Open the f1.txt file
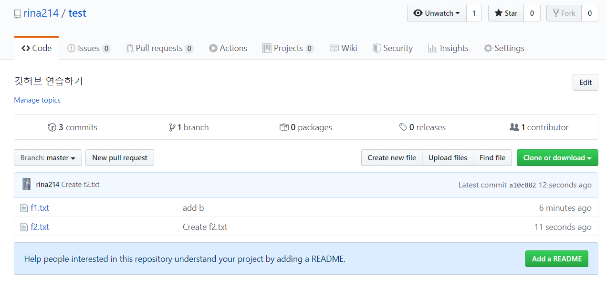 pyautogui.click(x=40, y=208)
